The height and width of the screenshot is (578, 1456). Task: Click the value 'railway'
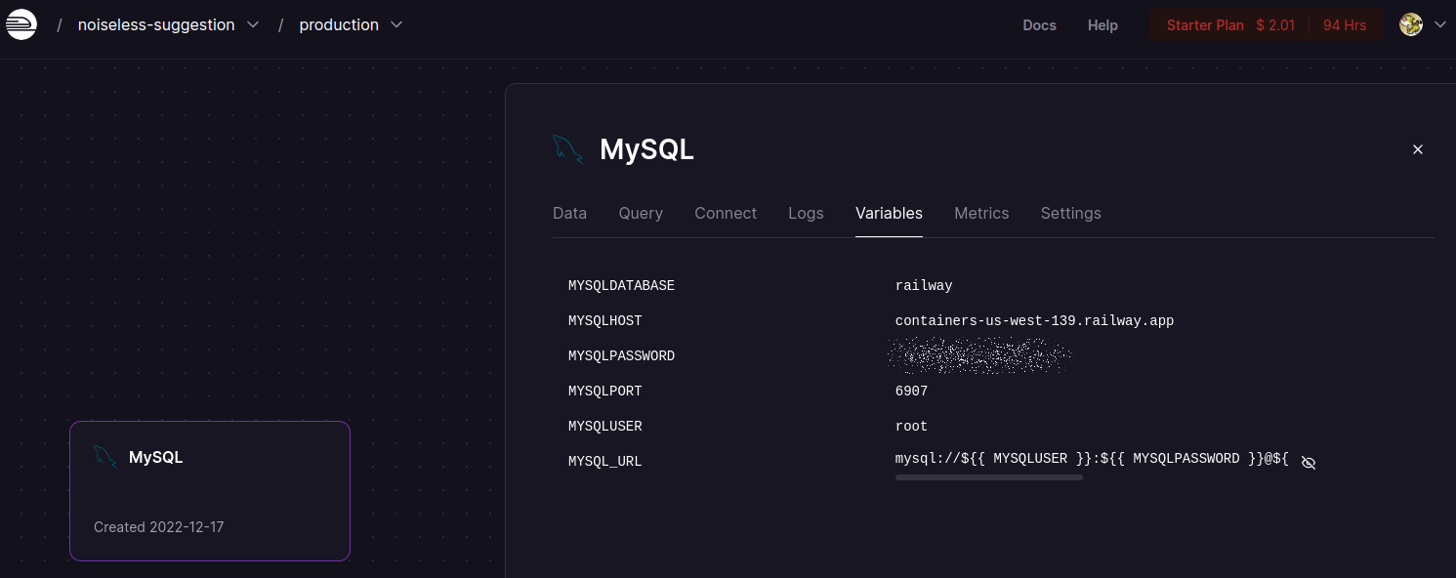(924, 286)
